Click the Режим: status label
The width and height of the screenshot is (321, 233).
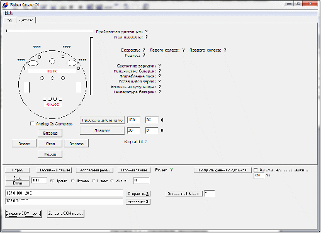click(161, 170)
